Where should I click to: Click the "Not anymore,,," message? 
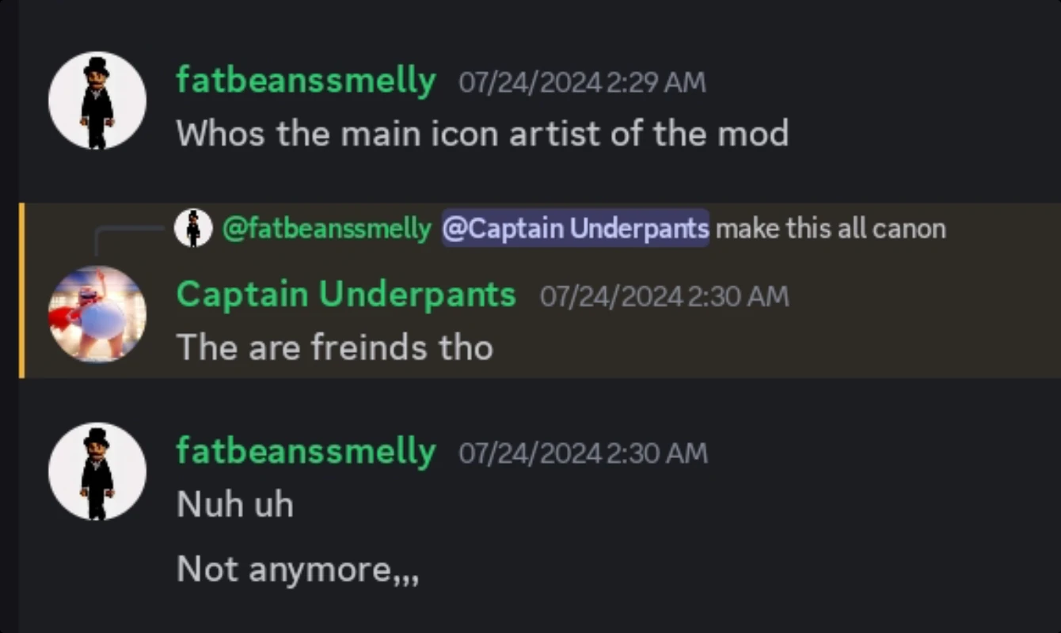point(297,569)
